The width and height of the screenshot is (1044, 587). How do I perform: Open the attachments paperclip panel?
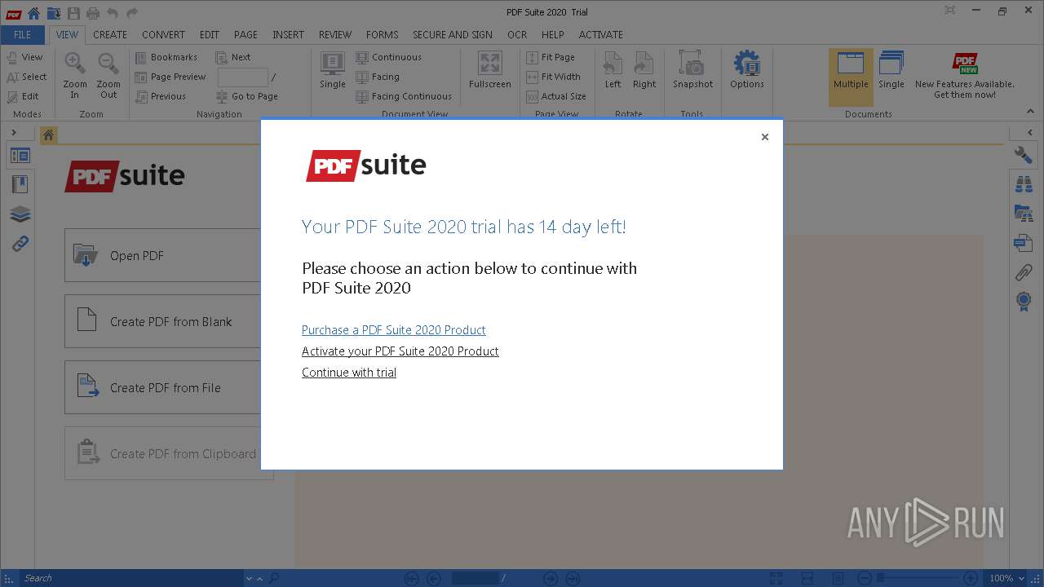[1024, 272]
